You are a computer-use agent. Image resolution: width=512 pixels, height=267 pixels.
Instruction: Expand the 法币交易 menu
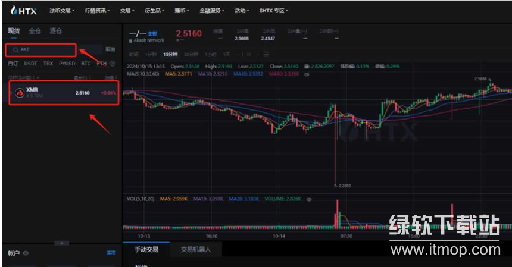[62, 11]
